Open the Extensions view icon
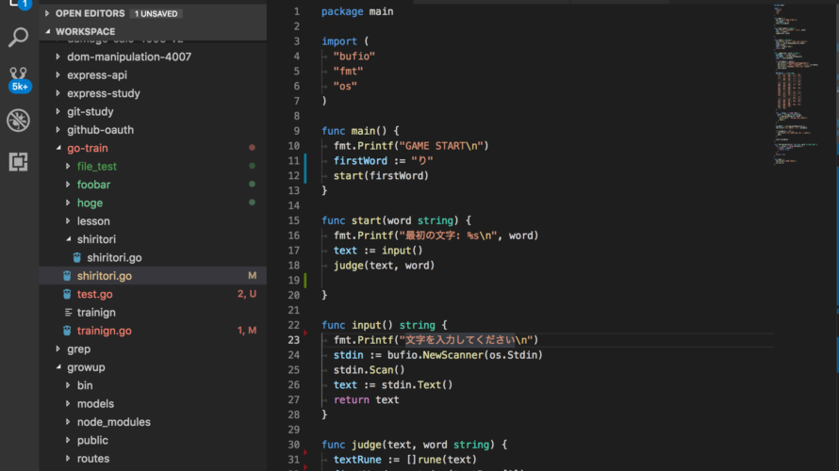The height and width of the screenshot is (471, 839). pos(18,161)
